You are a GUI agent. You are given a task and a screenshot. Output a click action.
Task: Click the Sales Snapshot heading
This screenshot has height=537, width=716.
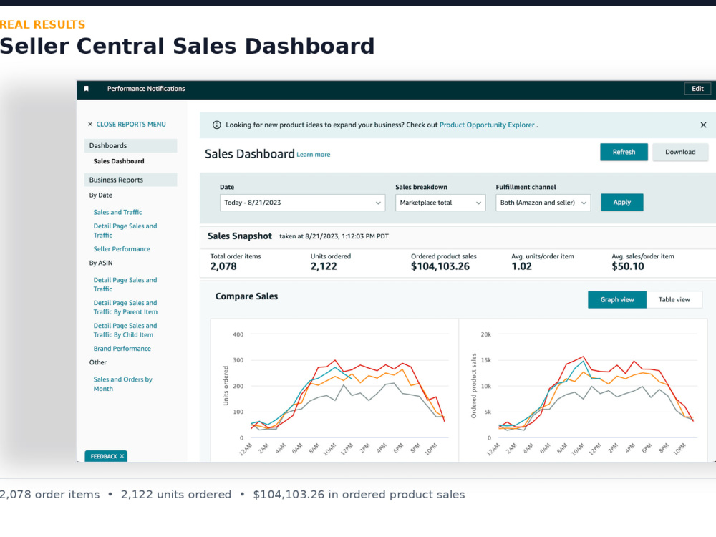240,236
